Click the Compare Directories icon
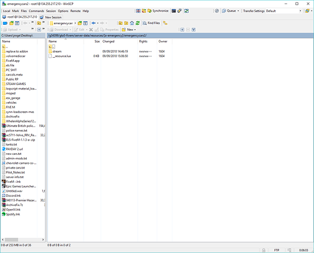The width and height of the screenshot is (314, 253). click(x=138, y=11)
